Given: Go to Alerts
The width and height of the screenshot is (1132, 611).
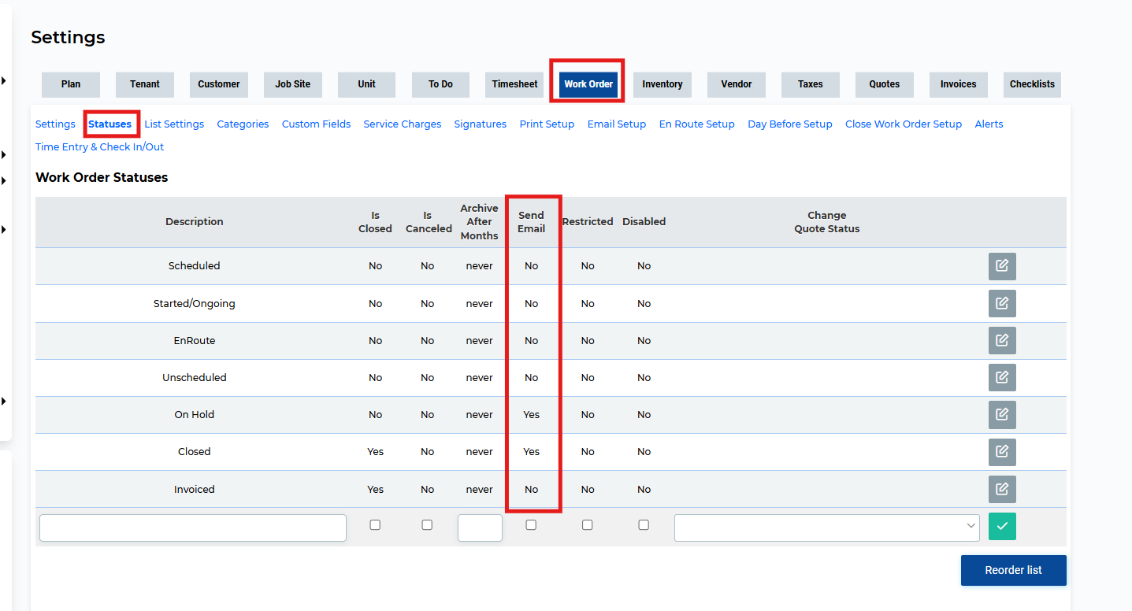Looking at the screenshot, I should tap(989, 124).
